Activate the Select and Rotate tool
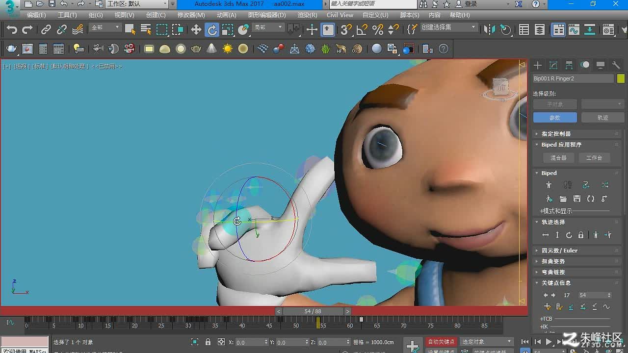The image size is (628, 353). pyautogui.click(x=212, y=30)
